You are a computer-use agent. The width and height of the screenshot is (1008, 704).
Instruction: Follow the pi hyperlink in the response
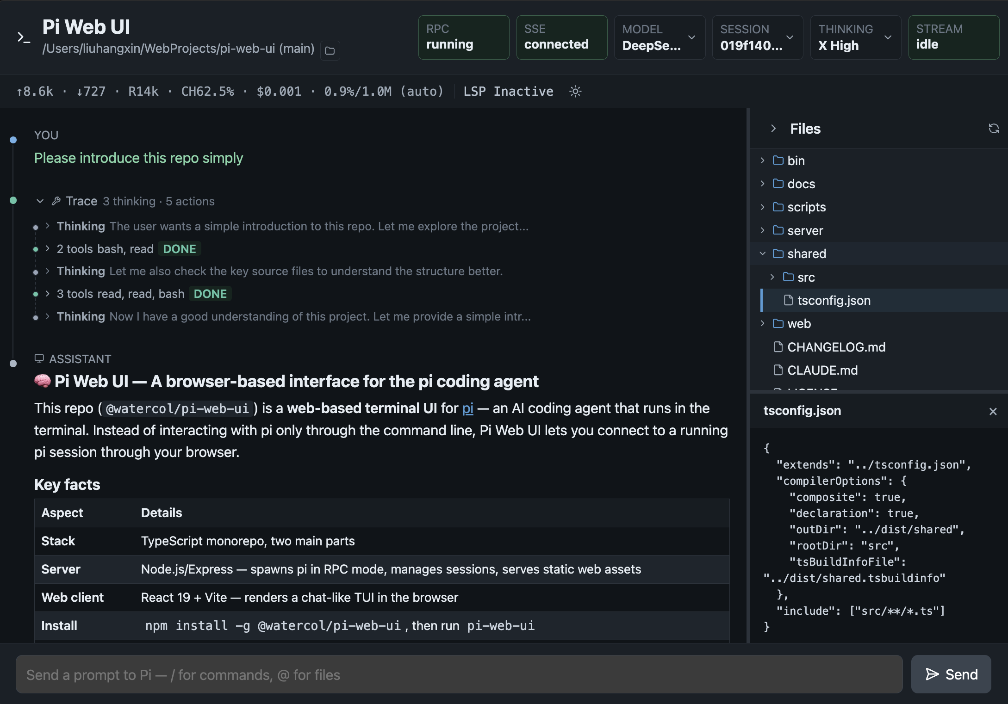[x=467, y=408]
